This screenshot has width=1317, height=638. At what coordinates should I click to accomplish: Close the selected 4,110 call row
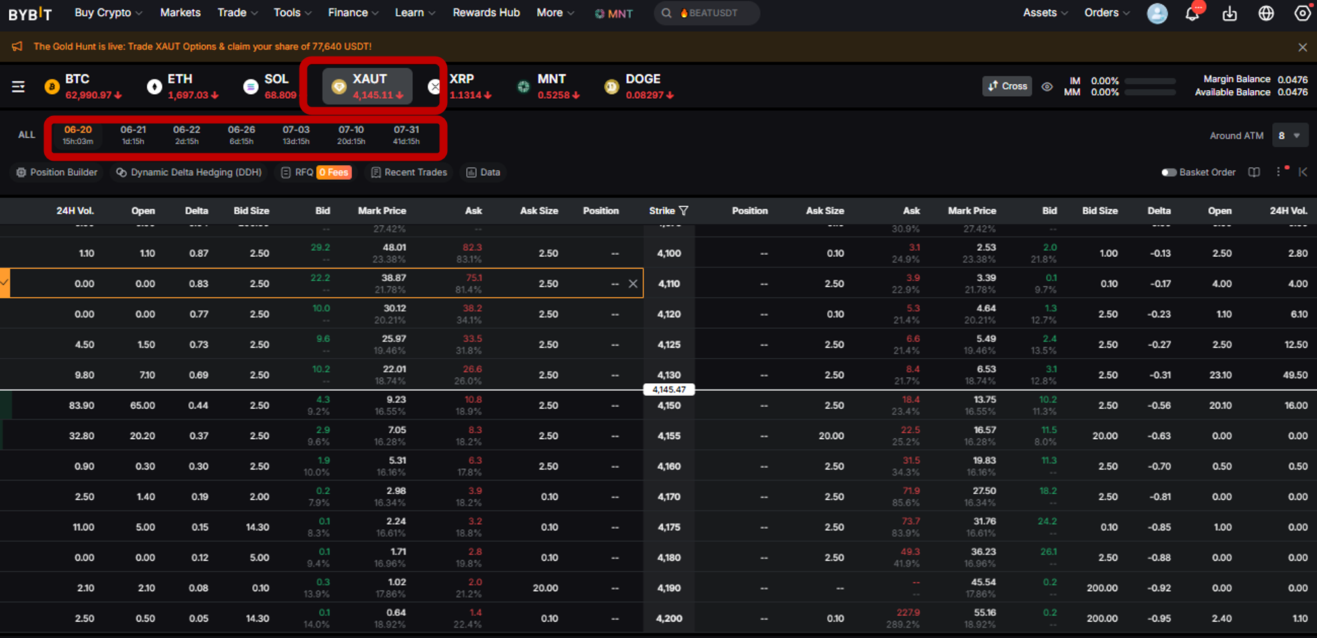click(x=633, y=284)
